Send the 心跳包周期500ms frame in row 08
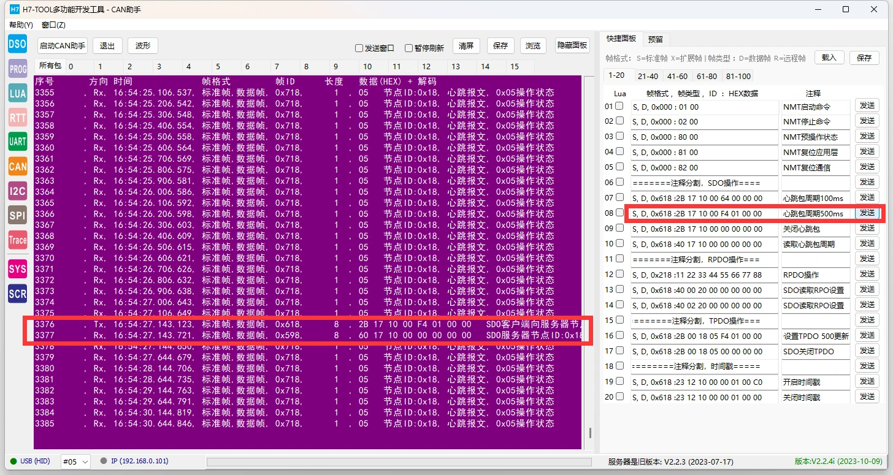The height and width of the screenshot is (475, 893). click(867, 213)
